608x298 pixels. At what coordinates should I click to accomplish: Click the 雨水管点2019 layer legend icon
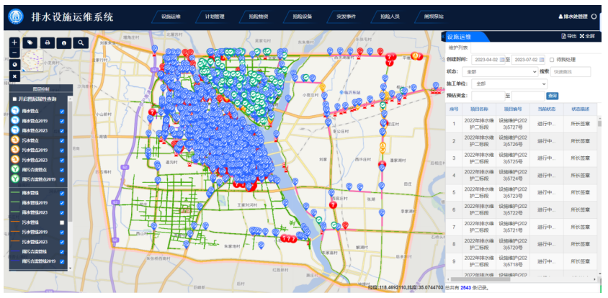coord(14,120)
